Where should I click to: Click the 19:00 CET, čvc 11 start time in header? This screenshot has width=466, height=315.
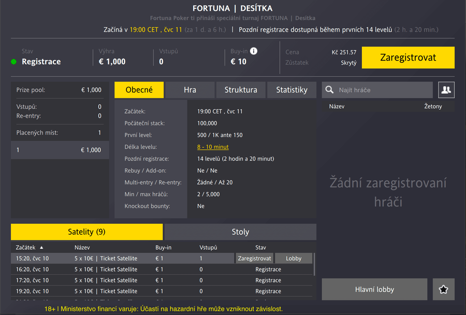click(x=156, y=30)
